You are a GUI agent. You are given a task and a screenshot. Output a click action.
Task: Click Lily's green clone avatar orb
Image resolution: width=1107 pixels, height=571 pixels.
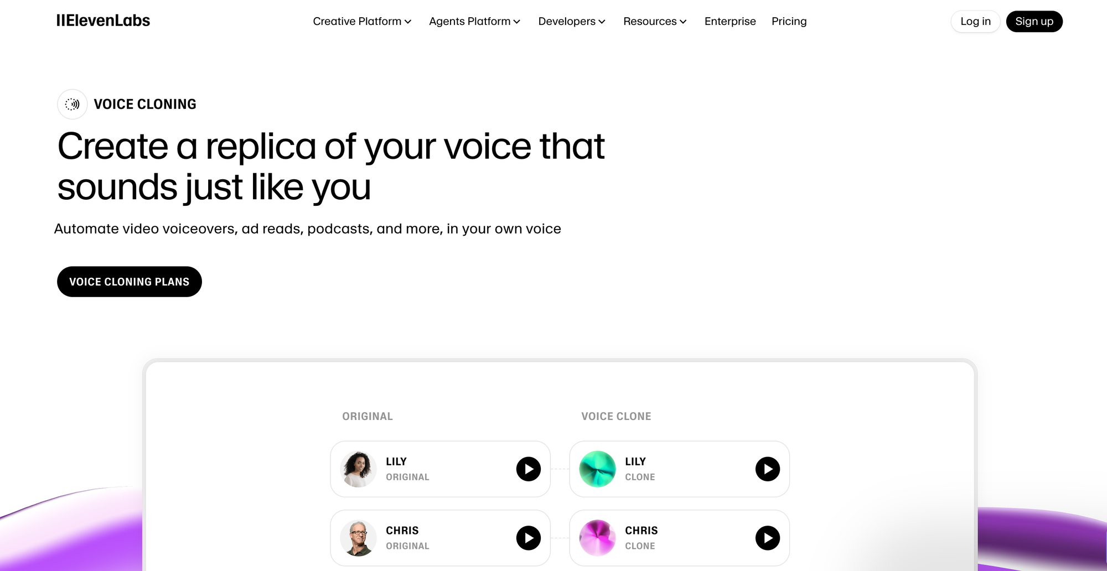(597, 469)
